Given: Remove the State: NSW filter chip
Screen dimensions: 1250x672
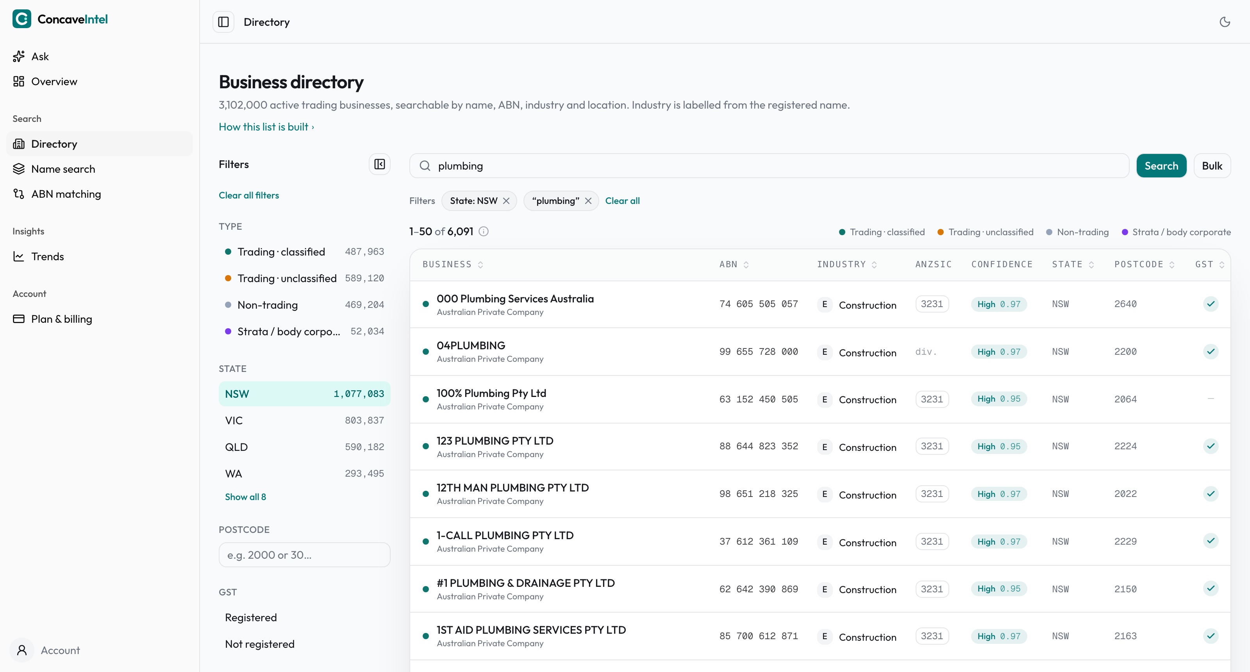Looking at the screenshot, I should pyautogui.click(x=506, y=201).
